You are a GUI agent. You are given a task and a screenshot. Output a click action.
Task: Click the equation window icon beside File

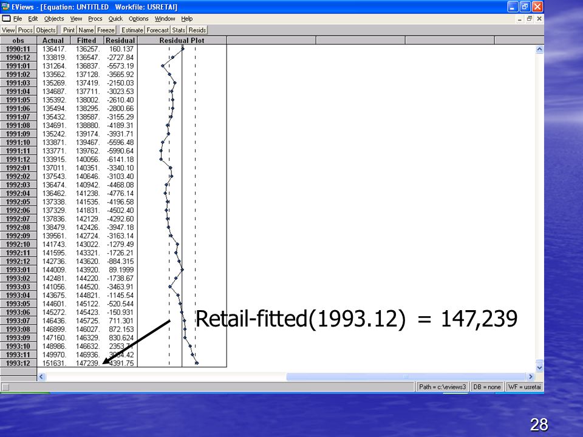coord(6,19)
